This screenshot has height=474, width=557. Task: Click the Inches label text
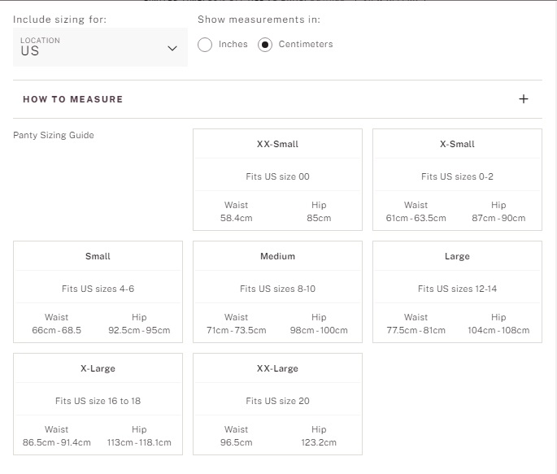[233, 44]
